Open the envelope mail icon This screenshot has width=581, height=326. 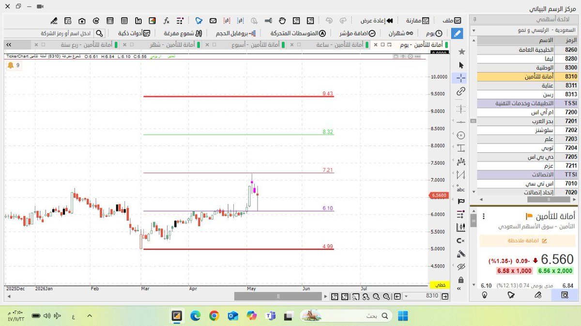tap(213, 21)
